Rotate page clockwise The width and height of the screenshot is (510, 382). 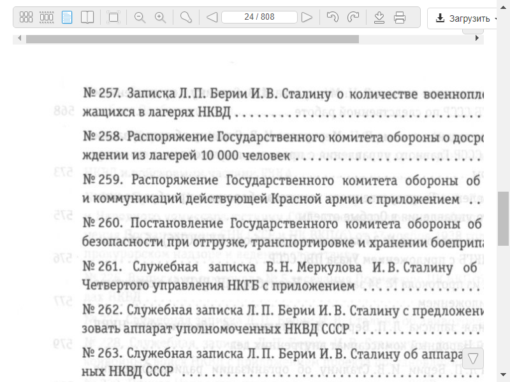353,17
